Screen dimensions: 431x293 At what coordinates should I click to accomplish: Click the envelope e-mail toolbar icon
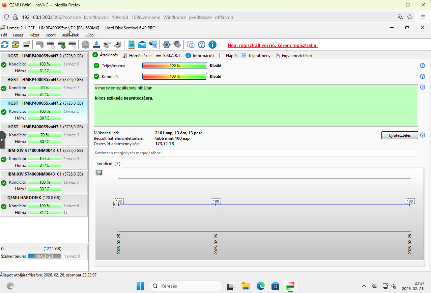(142, 45)
